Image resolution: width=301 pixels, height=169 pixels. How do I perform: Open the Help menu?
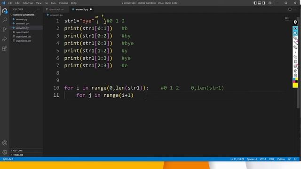pos(74,3)
